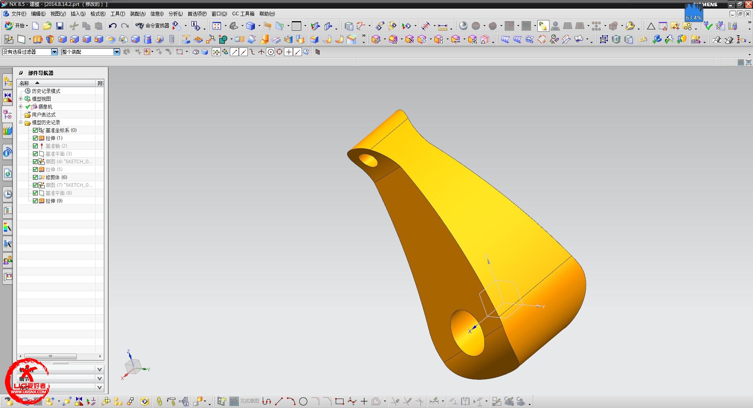
Task: Click the large hole on the yellow model
Action: point(467,333)
